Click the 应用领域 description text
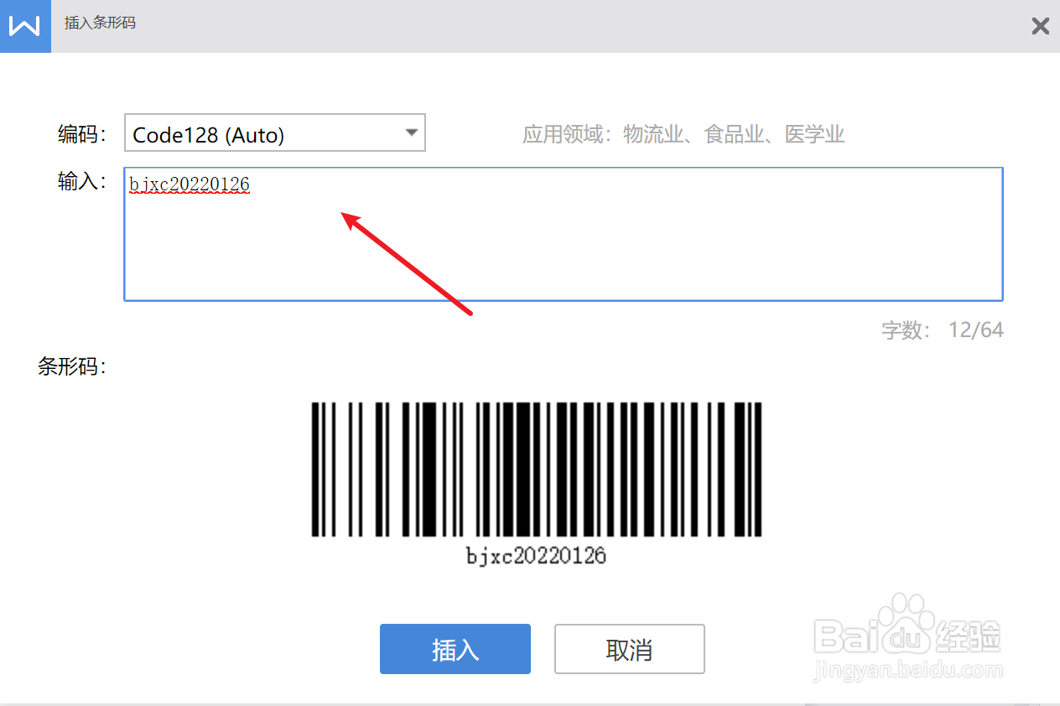 click(683, 134)
